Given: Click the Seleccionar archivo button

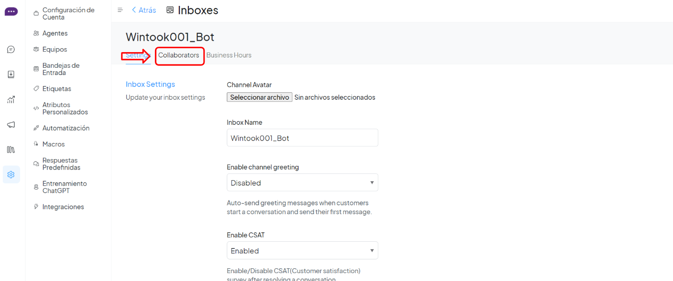Looking at the screenshot, I should coord(259,97).
